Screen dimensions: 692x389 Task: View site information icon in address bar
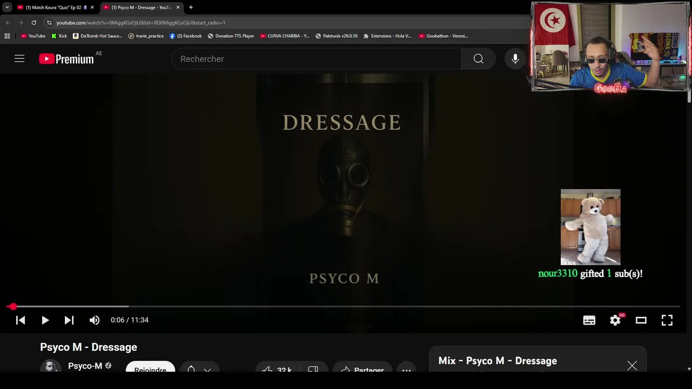click(x=49, y=23)
